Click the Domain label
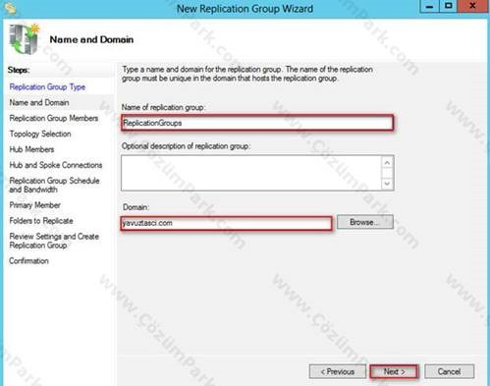 136,207
